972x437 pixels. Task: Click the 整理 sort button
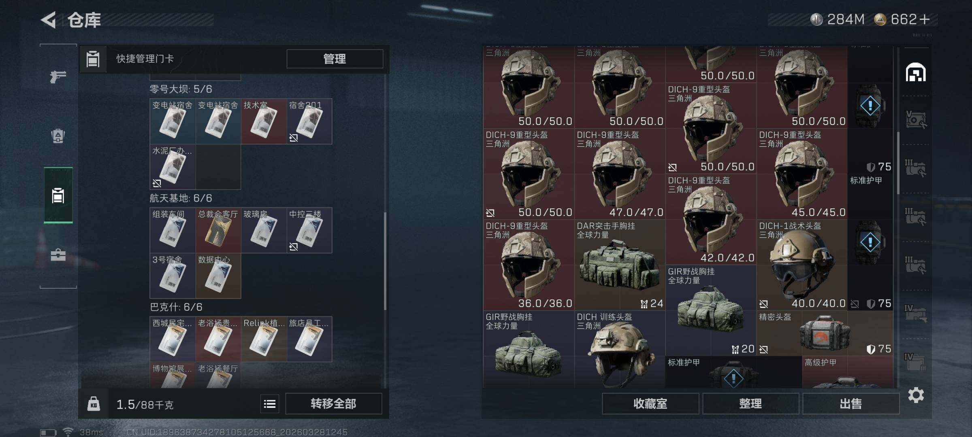pos(750,403)
